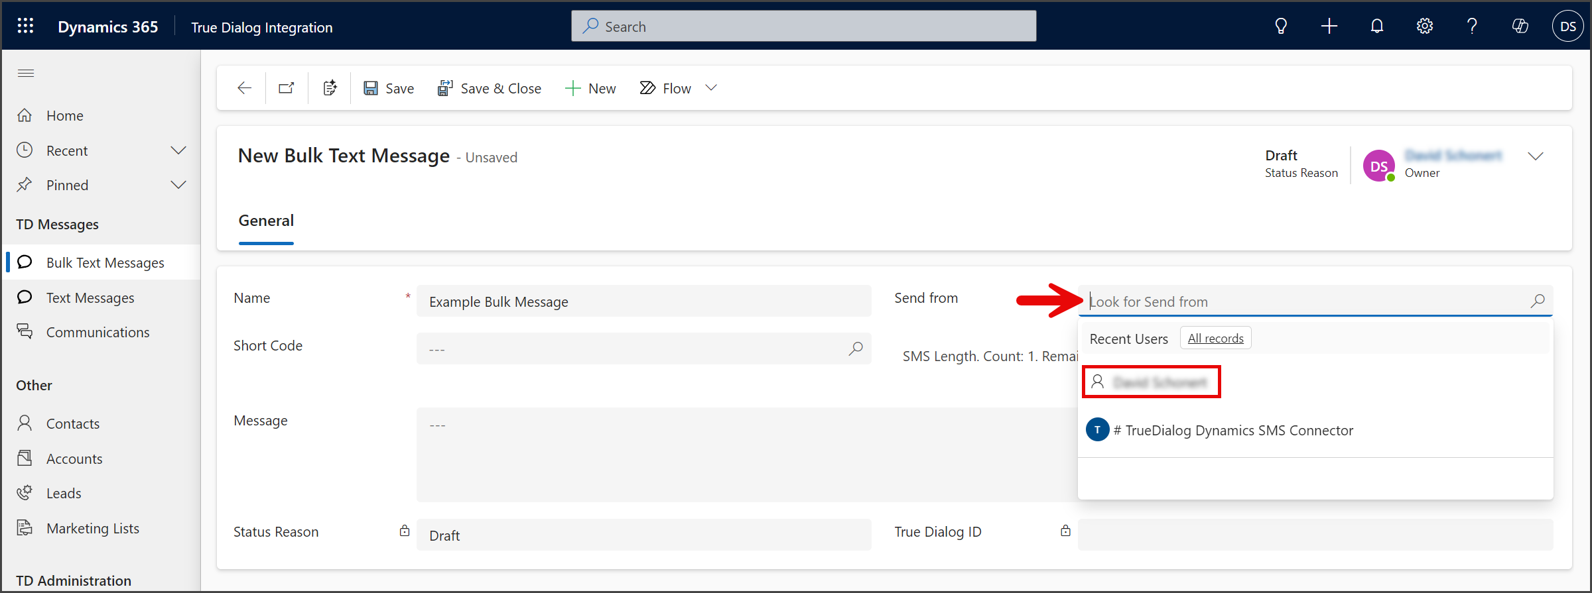Screen dimensions: 1592x593
Task: Open Pinned in sidebar
Action: pos(67,185)
